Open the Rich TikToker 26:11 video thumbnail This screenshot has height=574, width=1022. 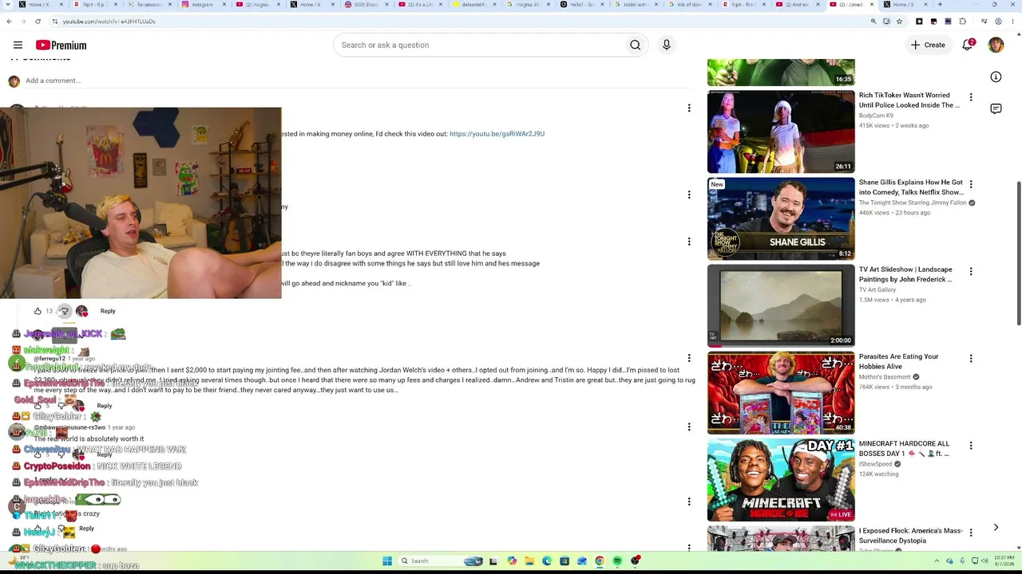click(x=781, y=132)
